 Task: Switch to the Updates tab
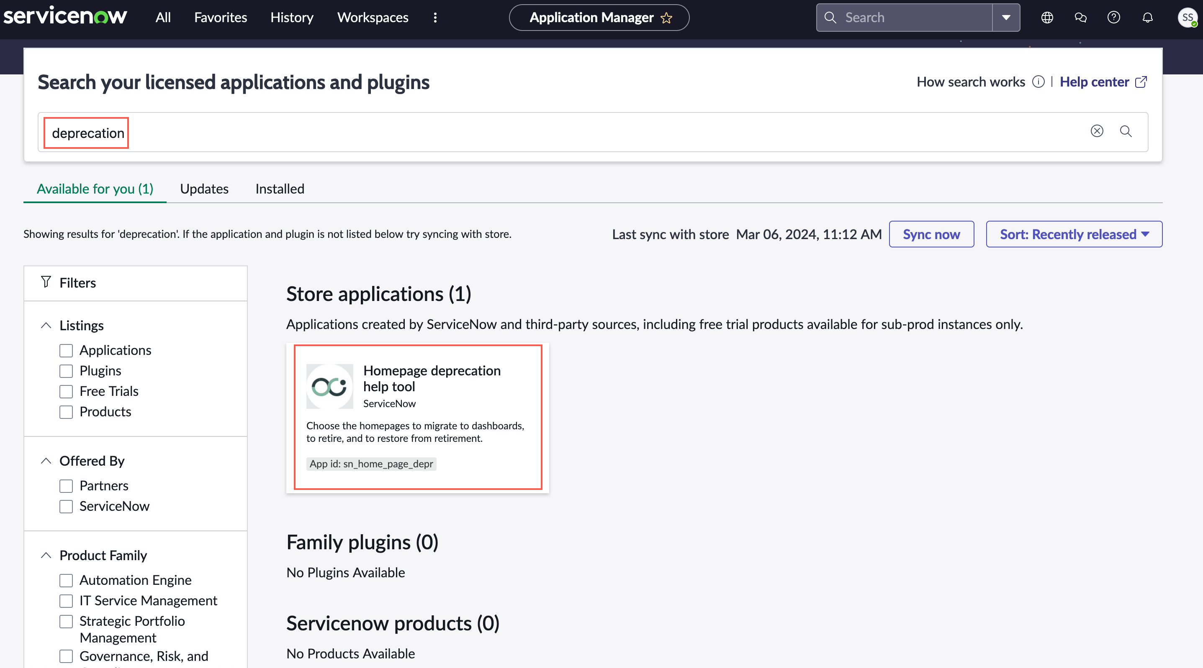204,189
